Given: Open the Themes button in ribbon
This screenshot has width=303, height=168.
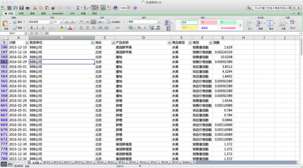Looking at the screenshot, I should [x=283, y=25].
